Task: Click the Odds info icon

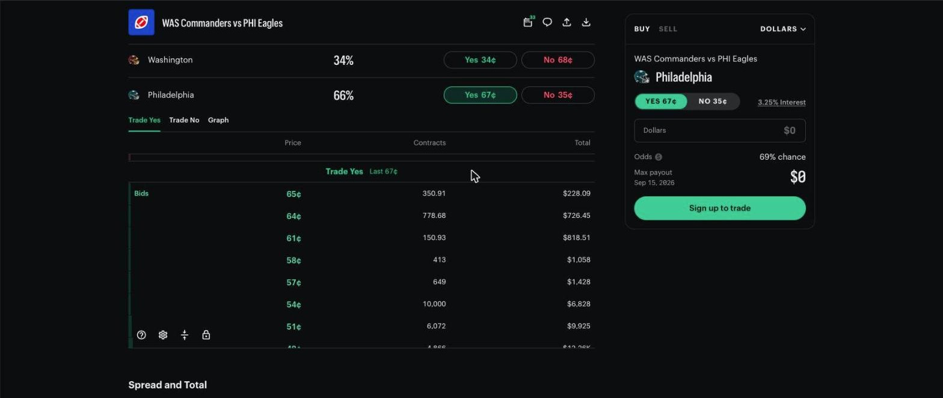Action: pyautogui.click(x=659, y=157)
